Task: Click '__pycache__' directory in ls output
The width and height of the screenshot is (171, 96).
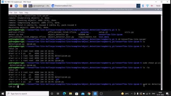Action: tap(84, 32)
